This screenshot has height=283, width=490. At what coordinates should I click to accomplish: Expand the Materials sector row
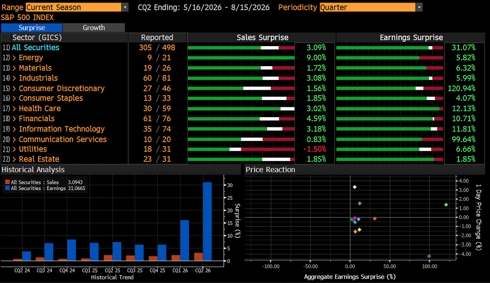[x=15, y=68]
